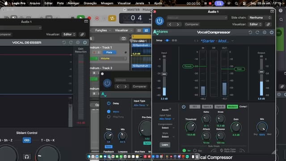Click Input level fader handle
Screen dimensions: 286x161
coord(164,74)
